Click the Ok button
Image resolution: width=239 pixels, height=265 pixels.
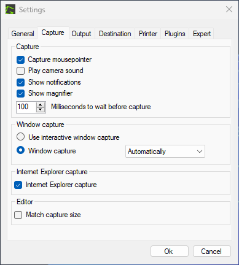(x=170, y=252)
